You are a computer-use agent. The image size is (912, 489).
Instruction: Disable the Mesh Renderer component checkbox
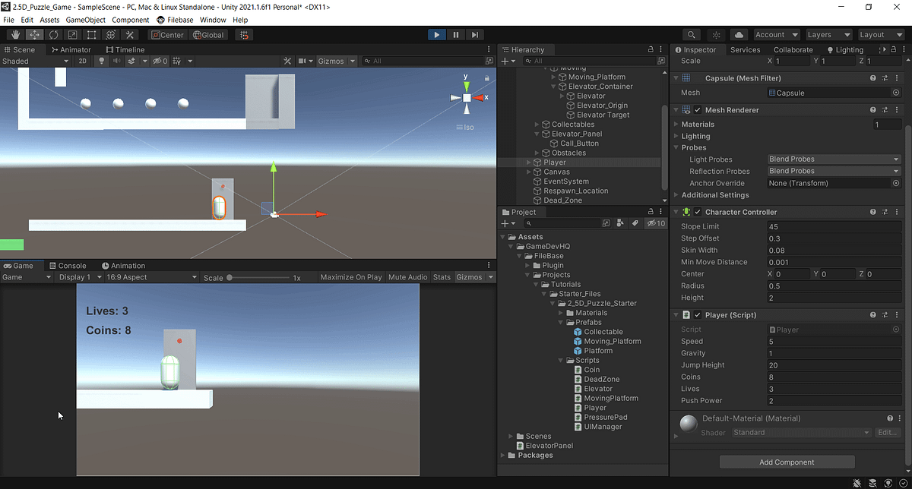coord(696,109)
